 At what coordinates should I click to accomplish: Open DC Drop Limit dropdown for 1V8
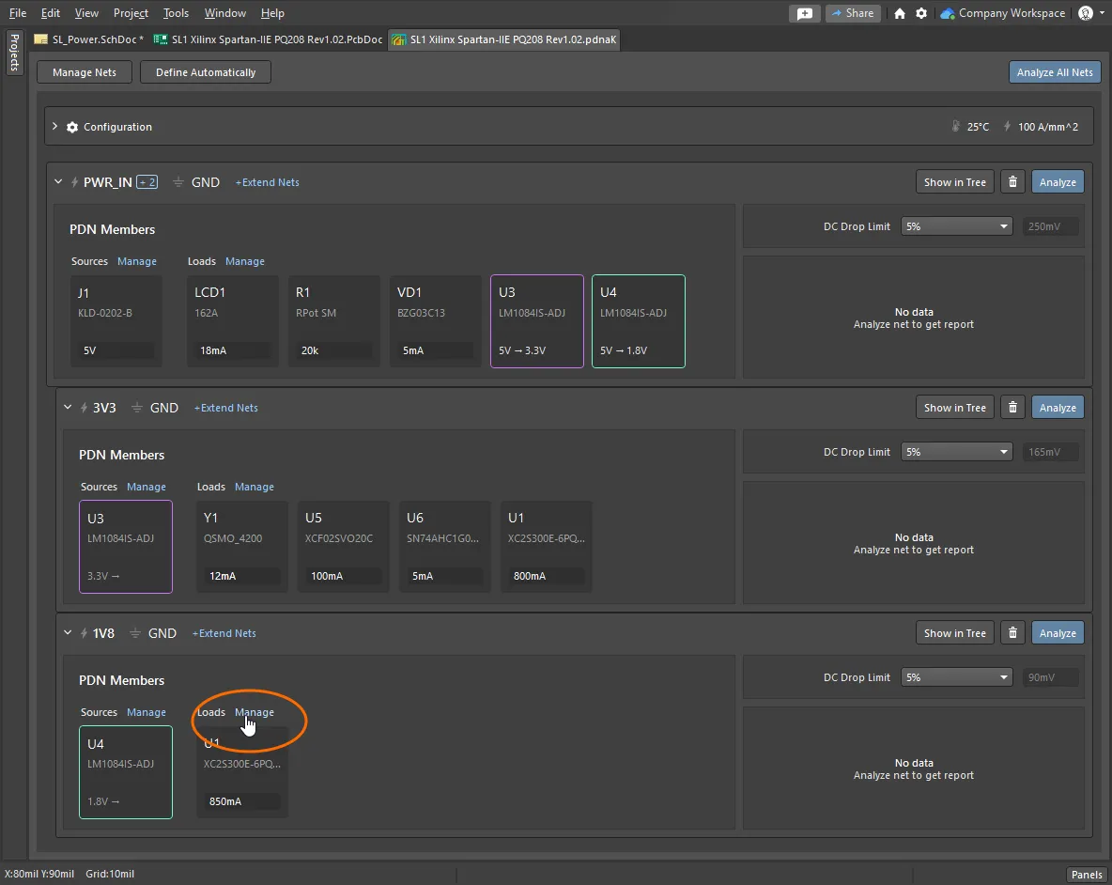coord(956,677)
